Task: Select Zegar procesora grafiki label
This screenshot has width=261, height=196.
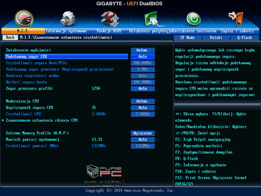Action: pos(29,89)
